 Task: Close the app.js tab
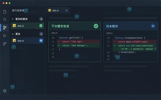click(x=66, y=10)
